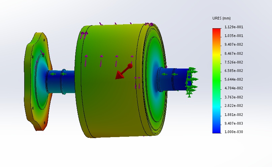Click the legend value 1.035e-001
Viewport: 272px width, 167px height.
coord(234,36)
